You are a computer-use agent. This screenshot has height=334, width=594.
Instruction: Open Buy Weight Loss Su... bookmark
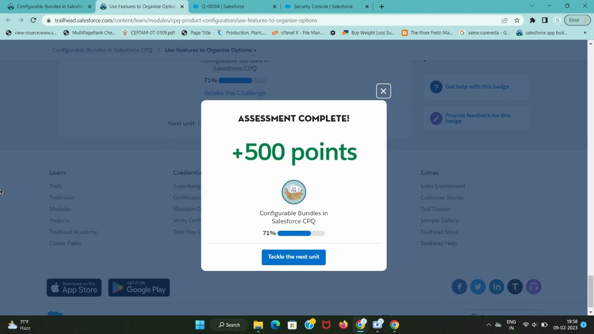(x=368, y=33)
